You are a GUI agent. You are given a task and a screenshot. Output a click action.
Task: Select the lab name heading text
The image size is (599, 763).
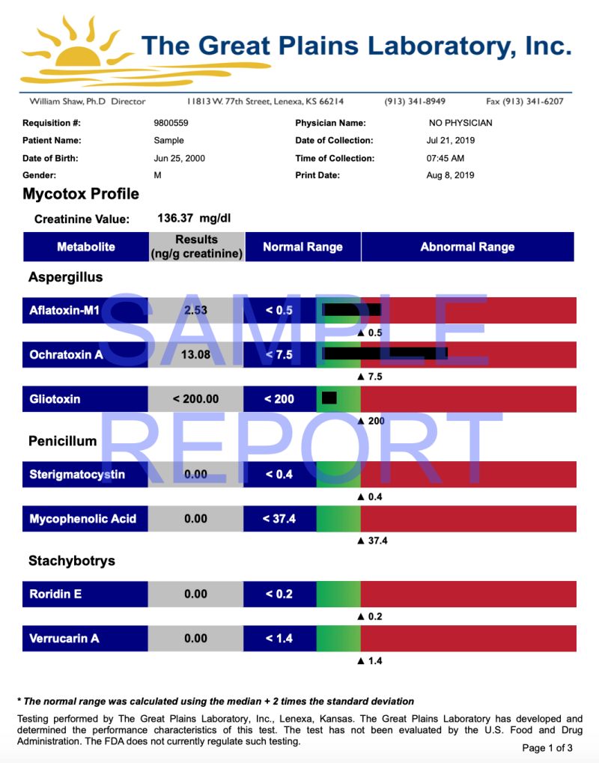pyautogui.click(x=356, y=46)
